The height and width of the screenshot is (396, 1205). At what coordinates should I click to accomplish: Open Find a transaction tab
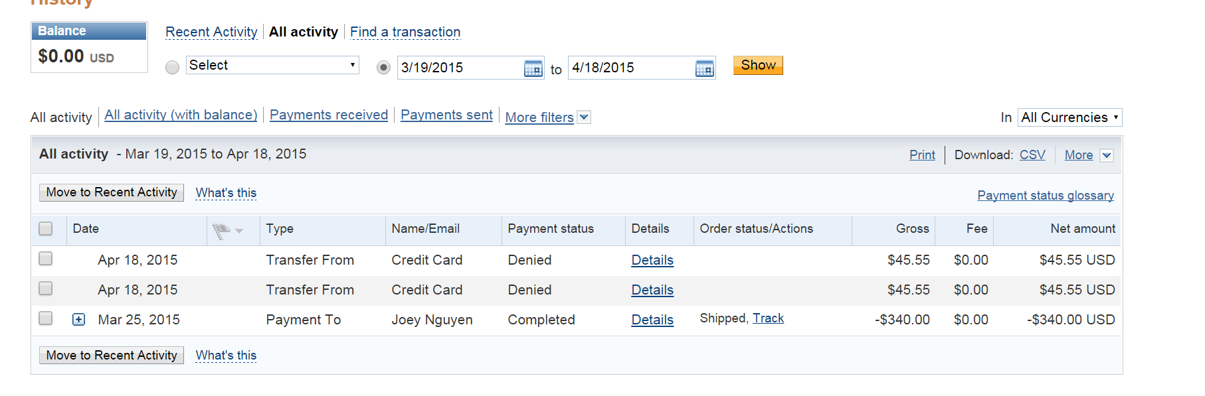coord(405,32)
